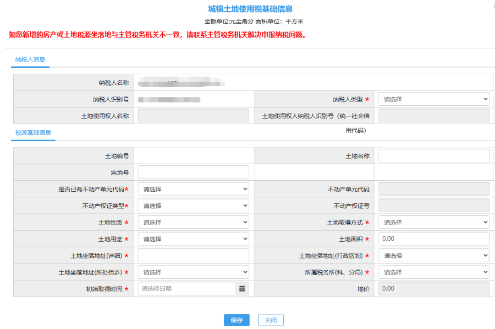495x329 pixels.
Task: Open the calendar date picker for 初始取得时间
Action: pos(243,288)
